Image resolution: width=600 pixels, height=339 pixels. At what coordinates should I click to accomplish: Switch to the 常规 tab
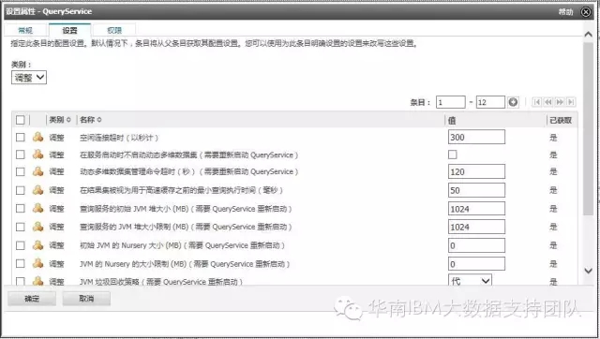pyautogui.click(x=25, y=30)
